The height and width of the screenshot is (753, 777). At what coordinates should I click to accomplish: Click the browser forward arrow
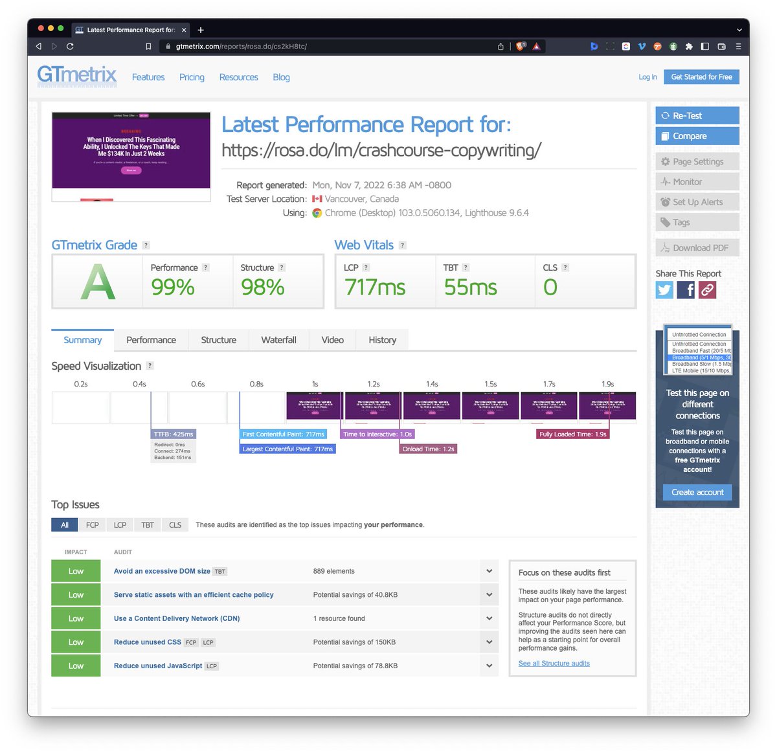(54, 47)
